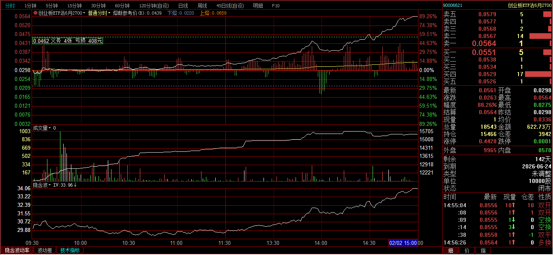
Task: Click the buy-four red depth bar
Action: coord(538,74)
